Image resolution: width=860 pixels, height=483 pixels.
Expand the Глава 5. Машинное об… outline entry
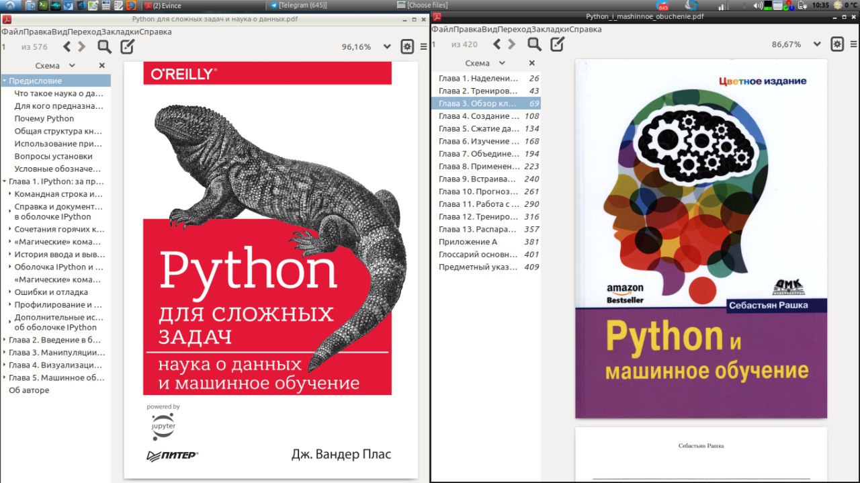point(4,378)
